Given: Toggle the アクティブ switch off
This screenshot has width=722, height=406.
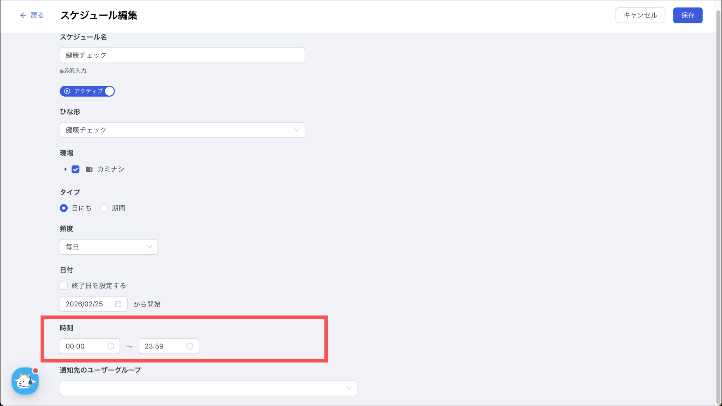Looking at the screenshot, I should click(x=109, y=91).
